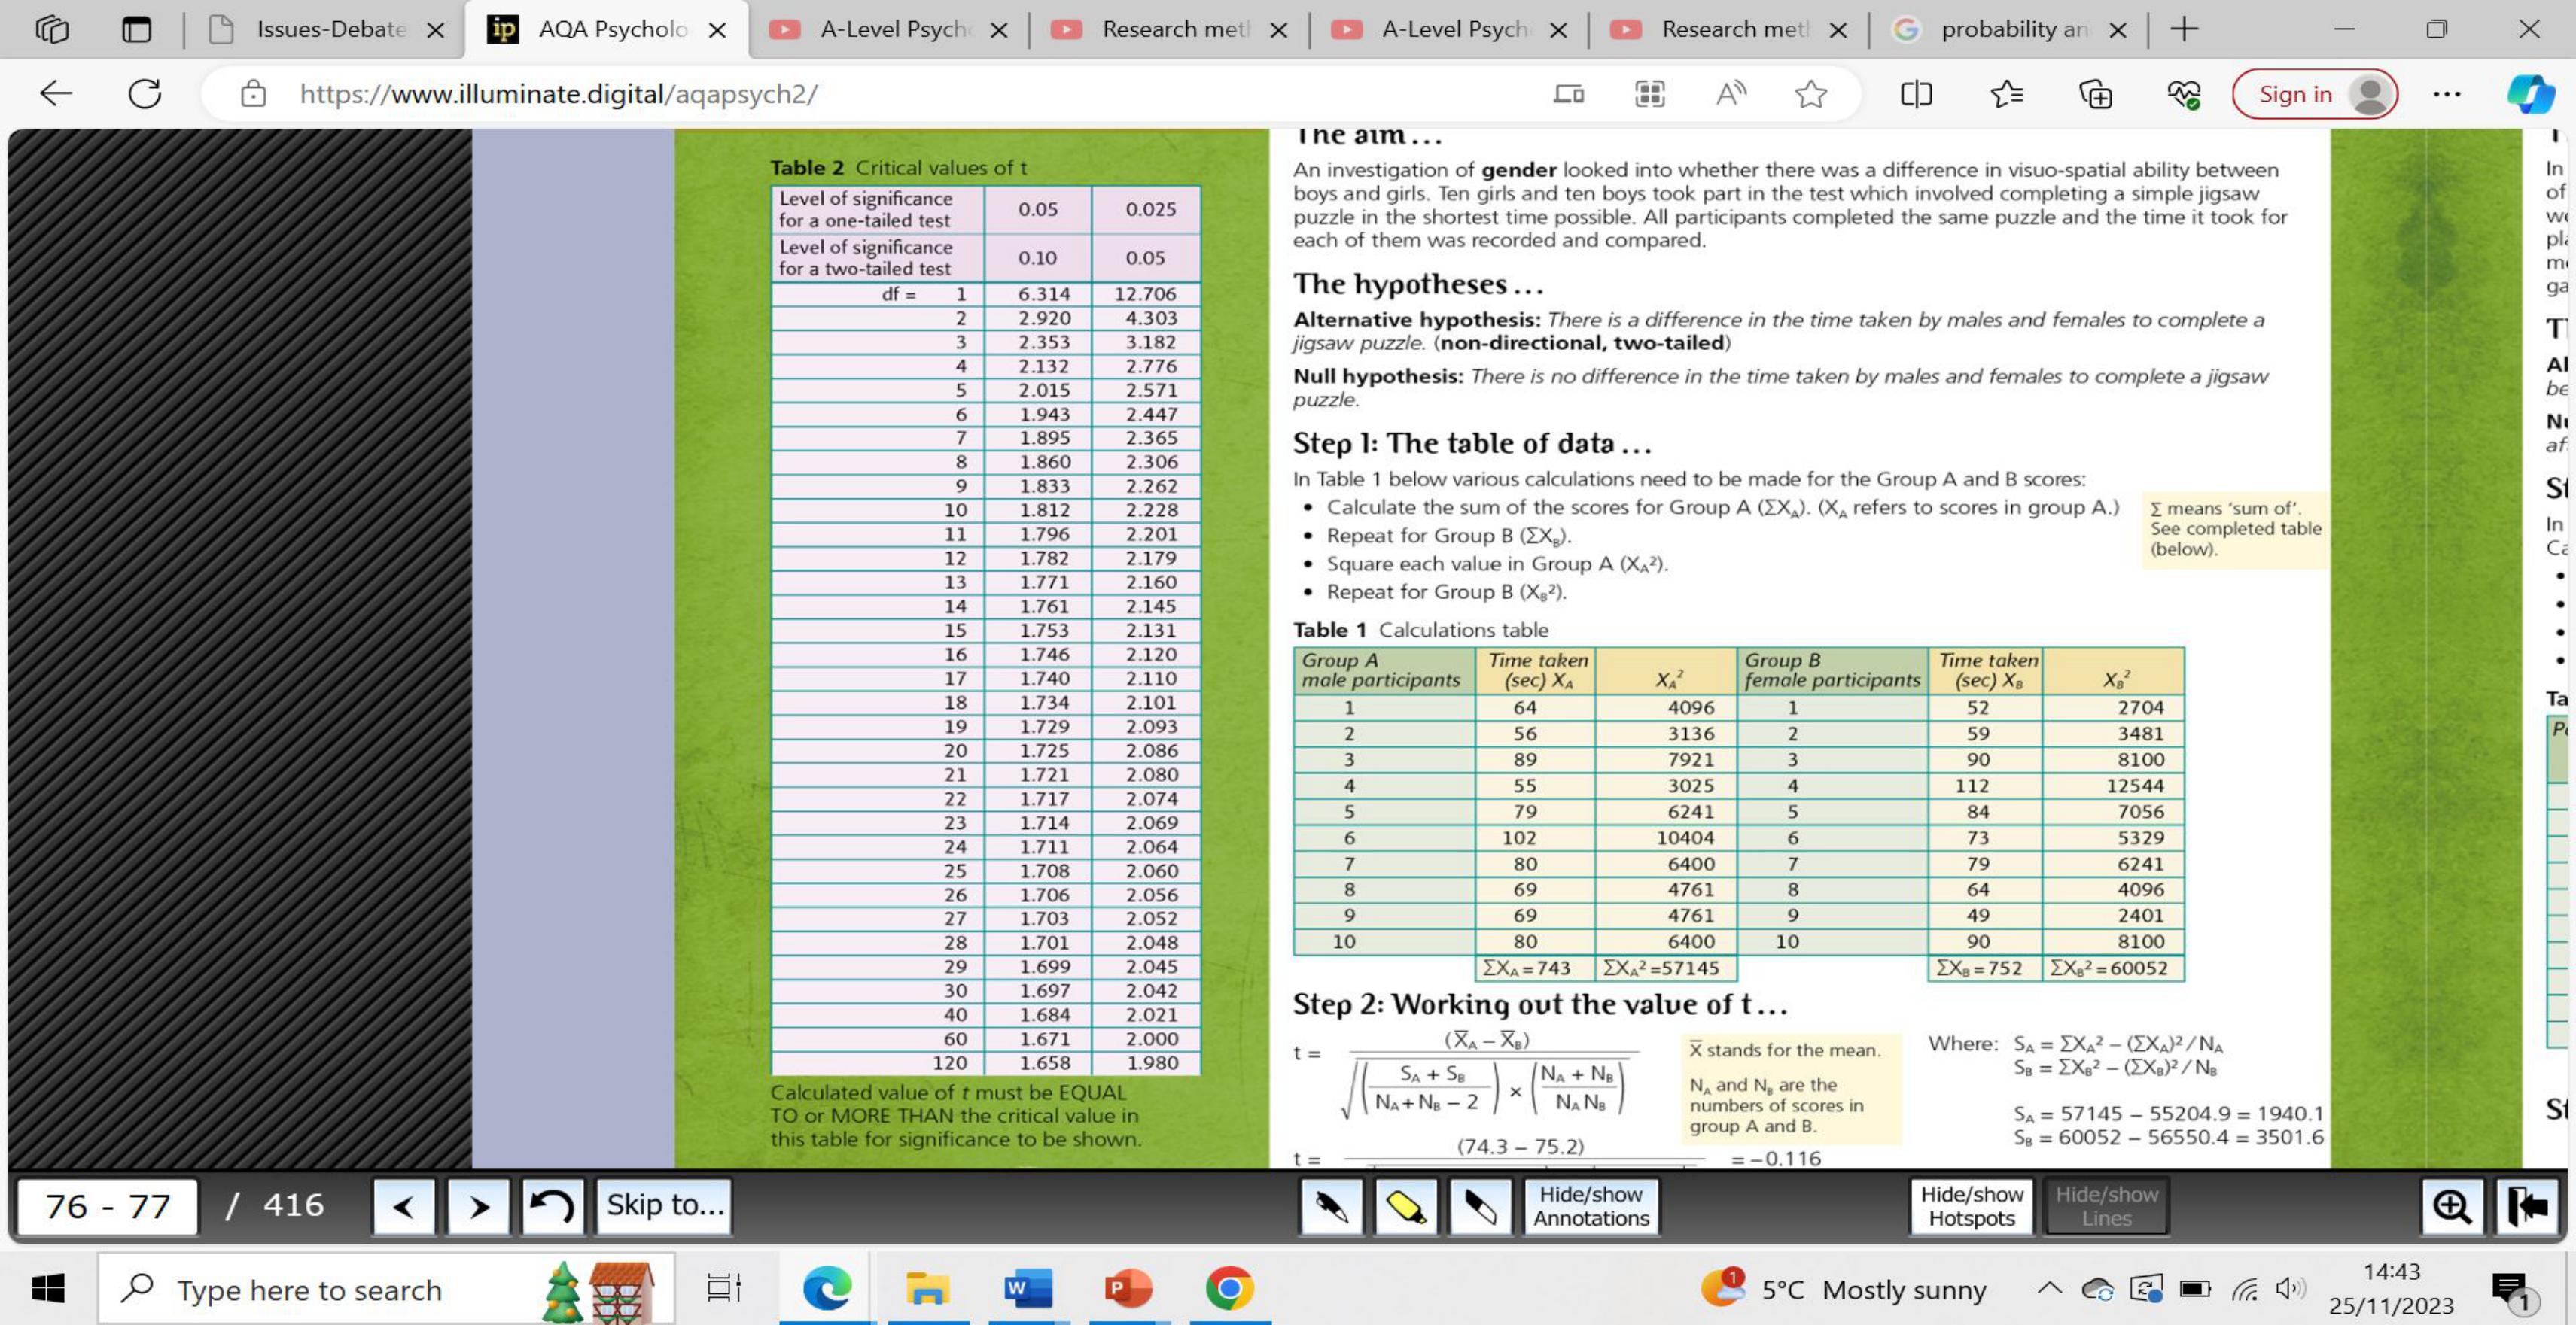The width and height of the screenshot is (2576, 1325).
Task: Go to the next page arrow
Action: [478, 1207]
